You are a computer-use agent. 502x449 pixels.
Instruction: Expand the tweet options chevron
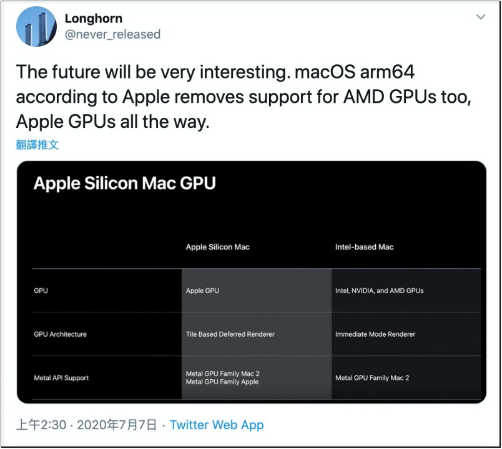[481, 17]
